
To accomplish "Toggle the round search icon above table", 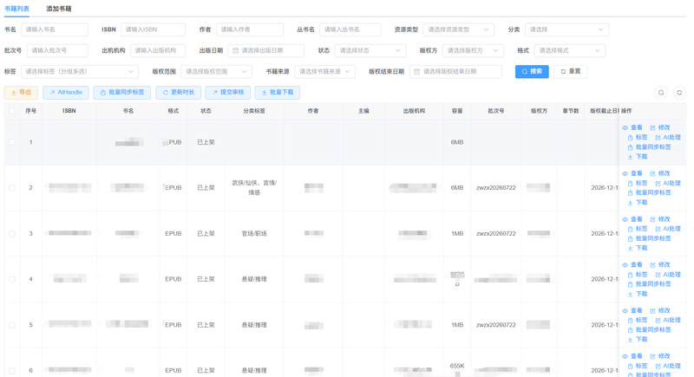I will [x=661, y=93].
